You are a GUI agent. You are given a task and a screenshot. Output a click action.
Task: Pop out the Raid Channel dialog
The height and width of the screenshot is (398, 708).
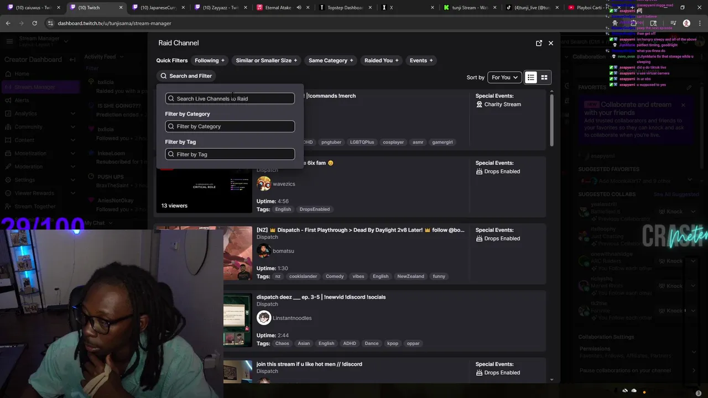click(x=539, y=43)
